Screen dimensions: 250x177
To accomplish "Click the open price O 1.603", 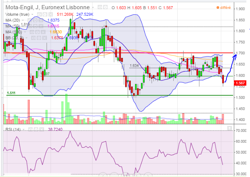I will (x=119, y=8).
